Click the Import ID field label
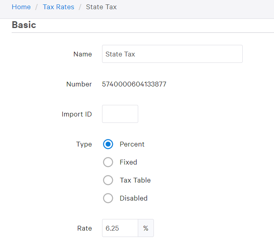 [76, 114]
